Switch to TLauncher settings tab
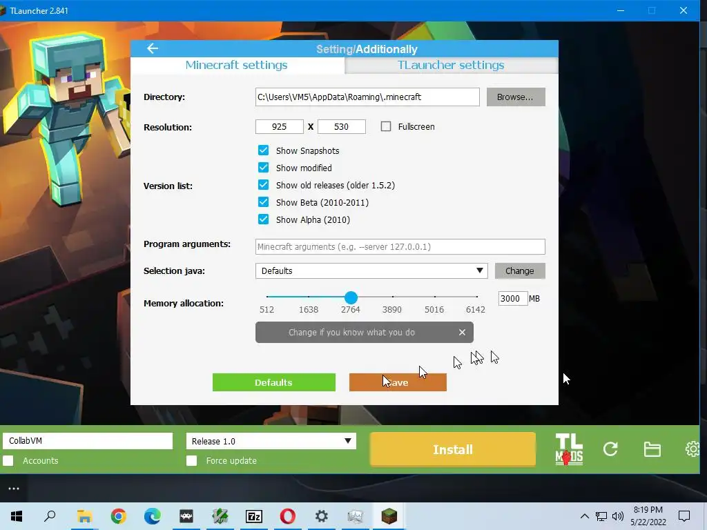707x530 pixels. point(451,65)
